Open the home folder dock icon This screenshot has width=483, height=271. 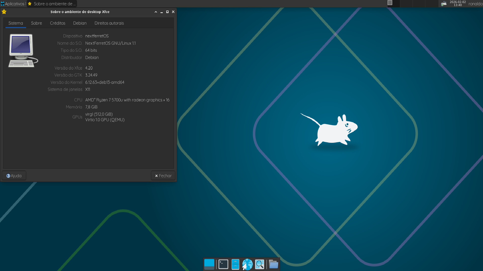(x=273, y=264)
